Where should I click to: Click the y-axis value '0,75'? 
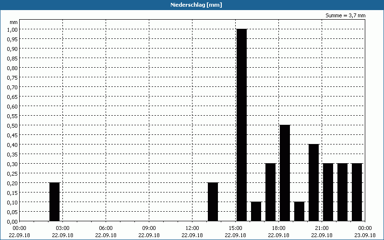click(x=12, y=78)
